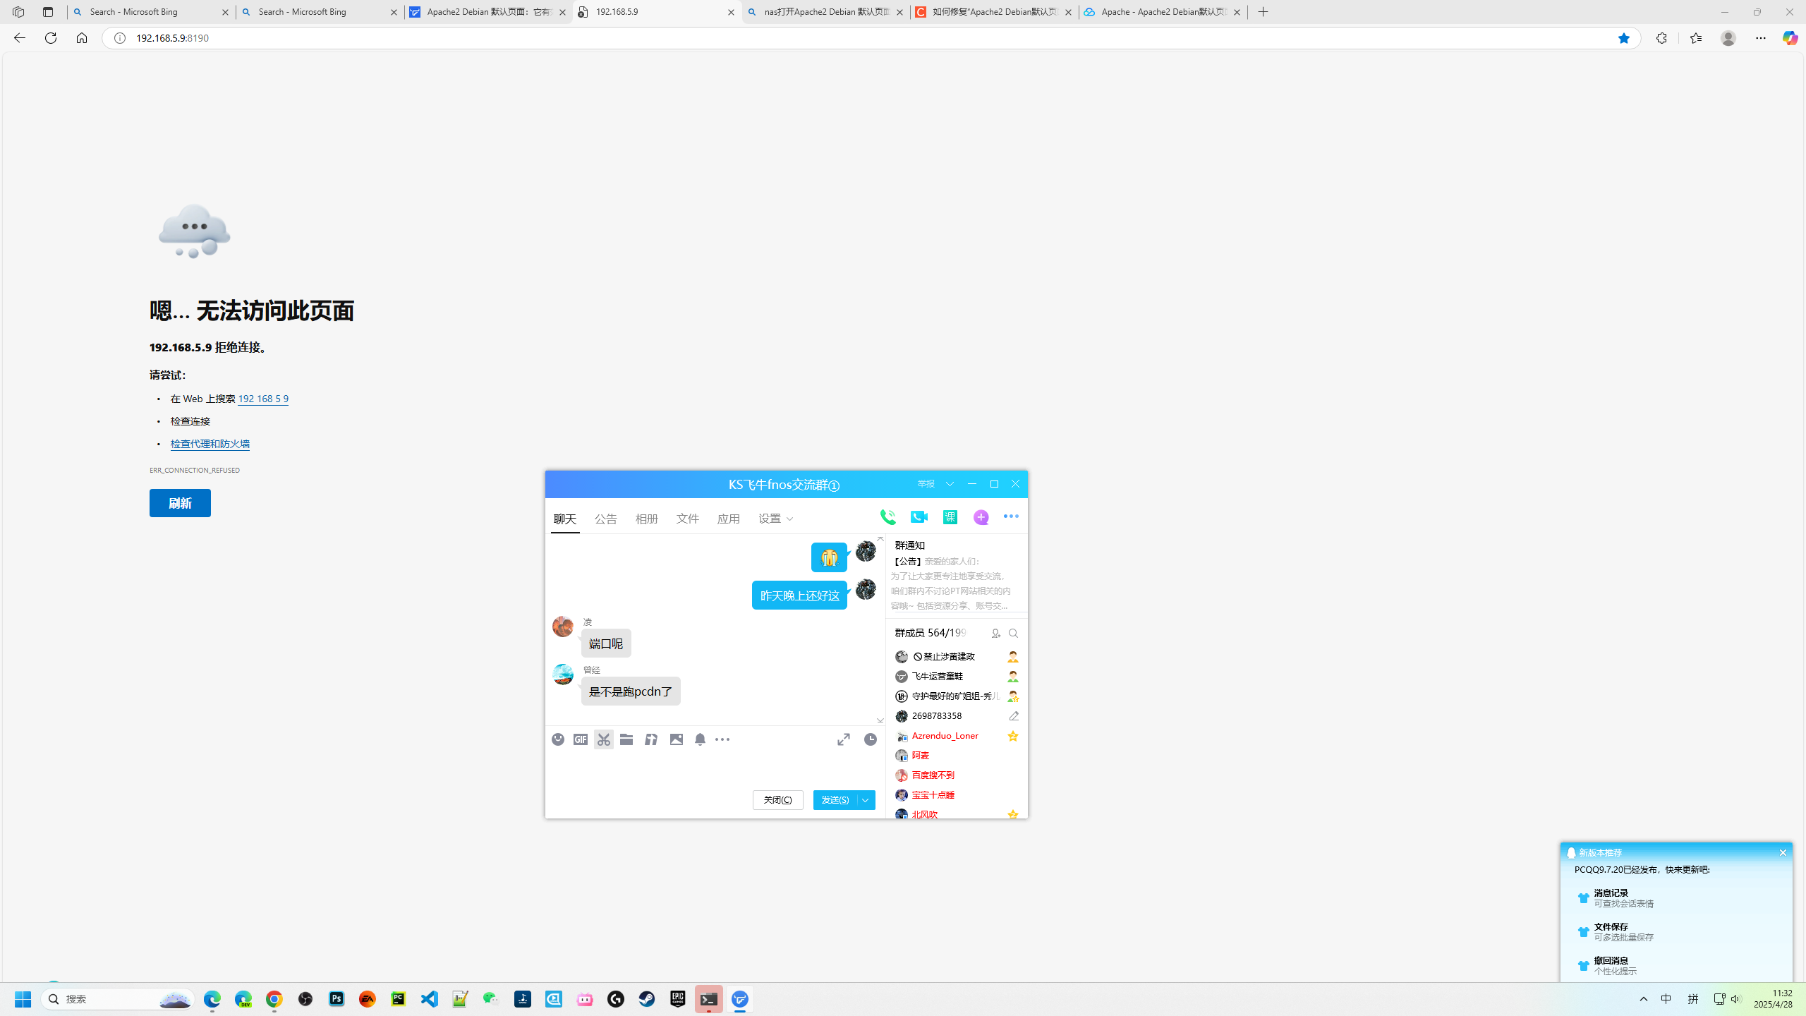
Task: Open Steam from the taskbar
Action: tap(647, 999)
